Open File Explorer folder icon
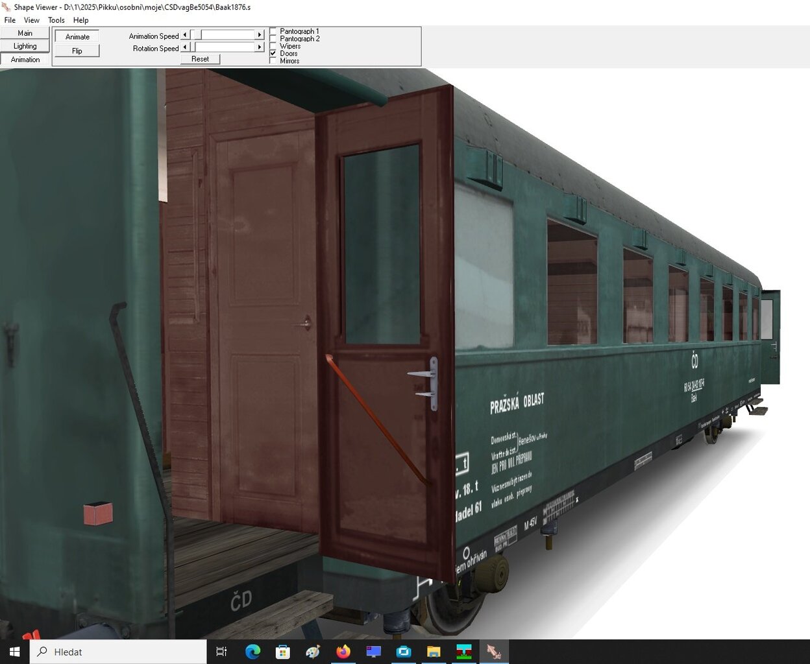 [434, 651]
